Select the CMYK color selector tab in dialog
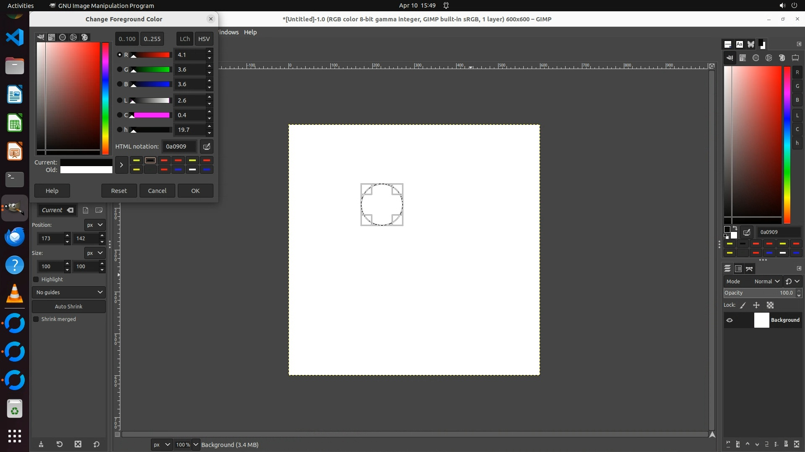 (52, 37)
